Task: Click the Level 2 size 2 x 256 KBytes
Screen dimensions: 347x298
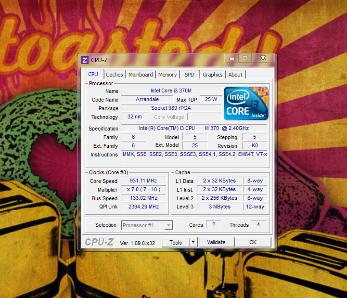Action: [219, 198]
